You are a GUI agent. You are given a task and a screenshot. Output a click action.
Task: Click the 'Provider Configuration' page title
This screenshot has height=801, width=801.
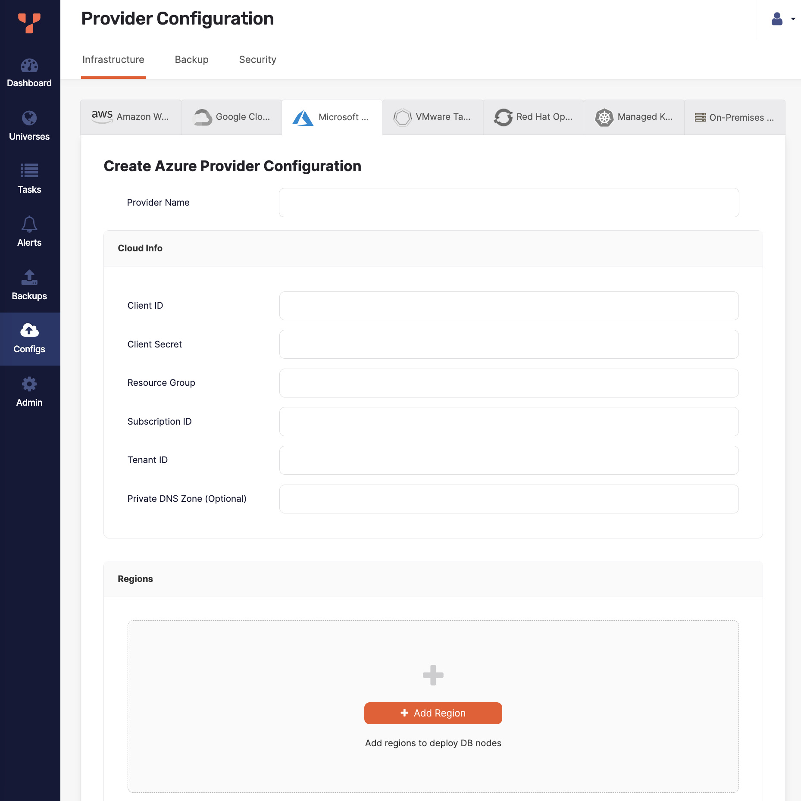click(178, 19)
